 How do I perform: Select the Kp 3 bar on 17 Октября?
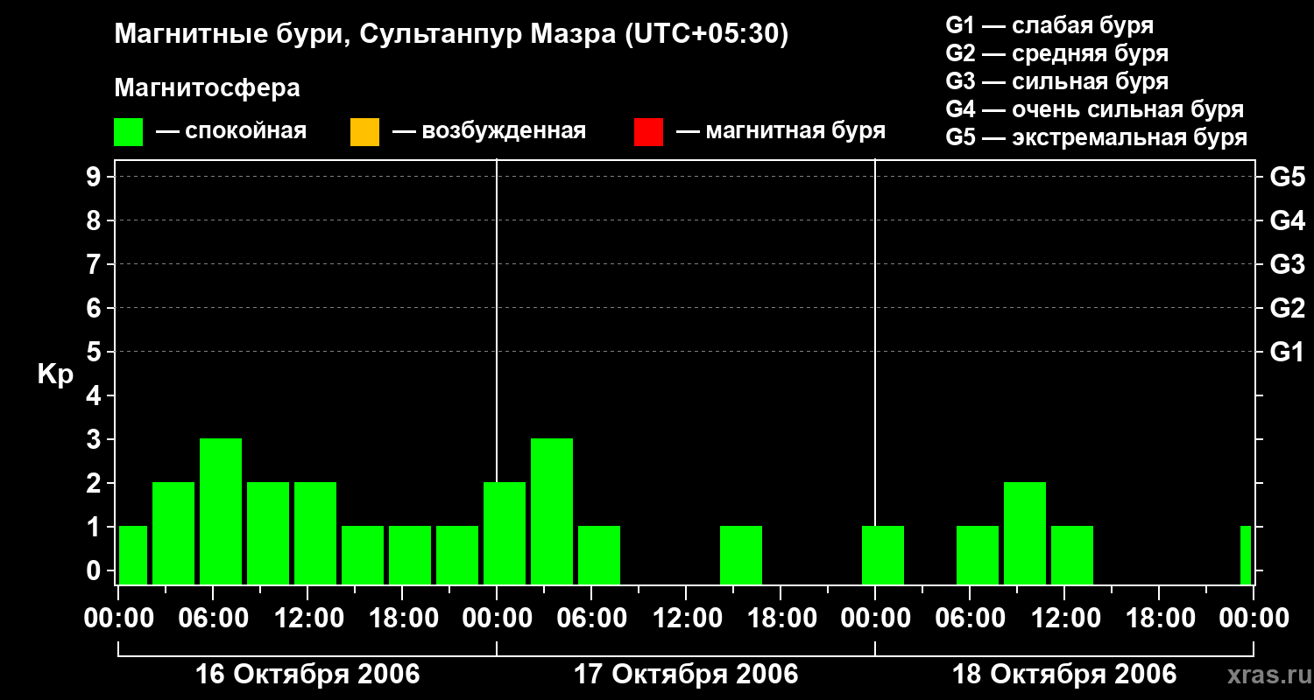coord(552,511)
